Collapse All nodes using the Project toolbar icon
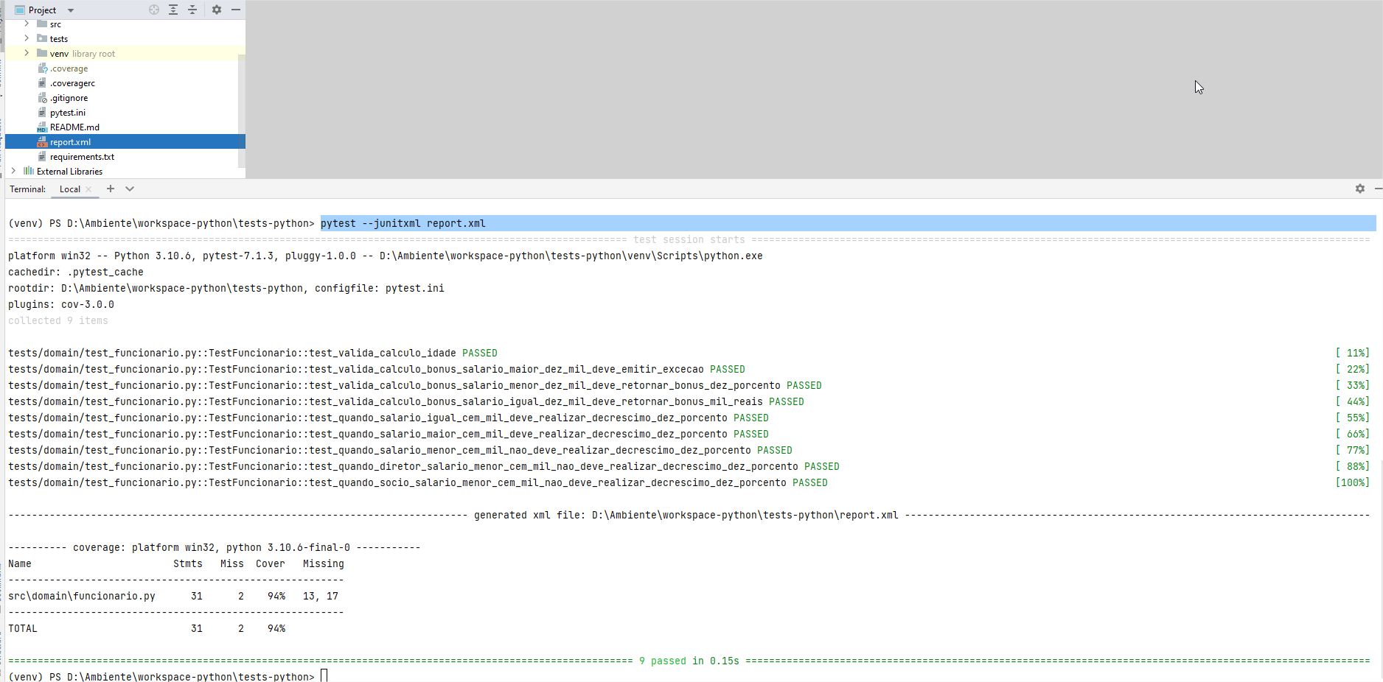 tap(192, 10)
